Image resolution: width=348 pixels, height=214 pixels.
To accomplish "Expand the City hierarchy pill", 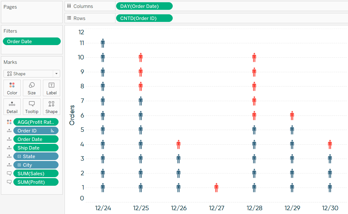I will [19, 165].
